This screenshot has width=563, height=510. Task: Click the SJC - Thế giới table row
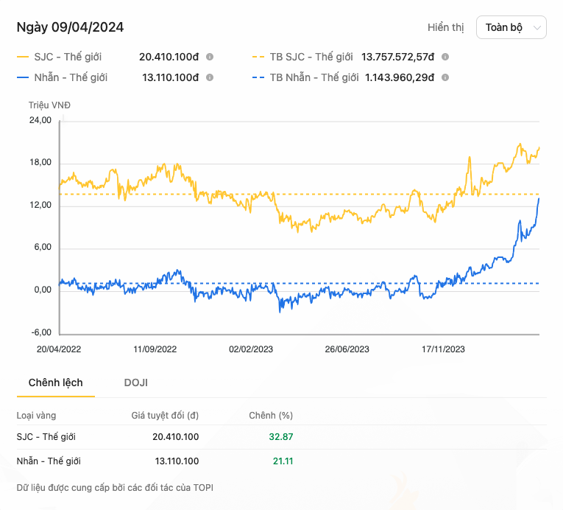(x=281, y=437)
